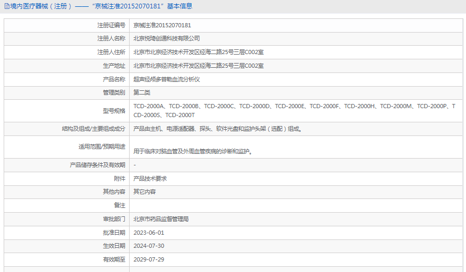
Task: Click the 附件 row label
Action: [120, 179]
